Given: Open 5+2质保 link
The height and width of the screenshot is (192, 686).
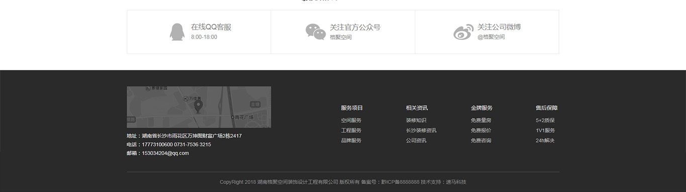Looking at the screenshot, I should pyautogui.click(x=545, y=120).
